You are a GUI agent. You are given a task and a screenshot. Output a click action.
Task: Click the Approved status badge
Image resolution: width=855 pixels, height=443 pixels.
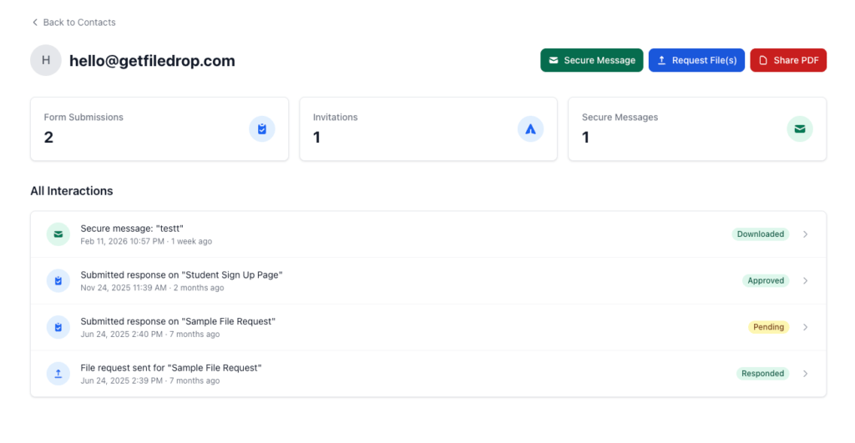click(x=766, y=281)
